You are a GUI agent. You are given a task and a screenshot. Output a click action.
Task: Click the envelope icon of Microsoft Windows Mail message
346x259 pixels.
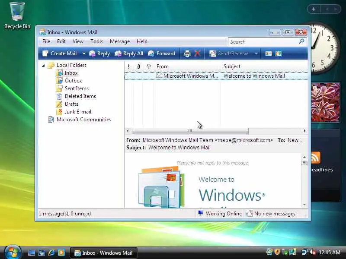point(159,76)
